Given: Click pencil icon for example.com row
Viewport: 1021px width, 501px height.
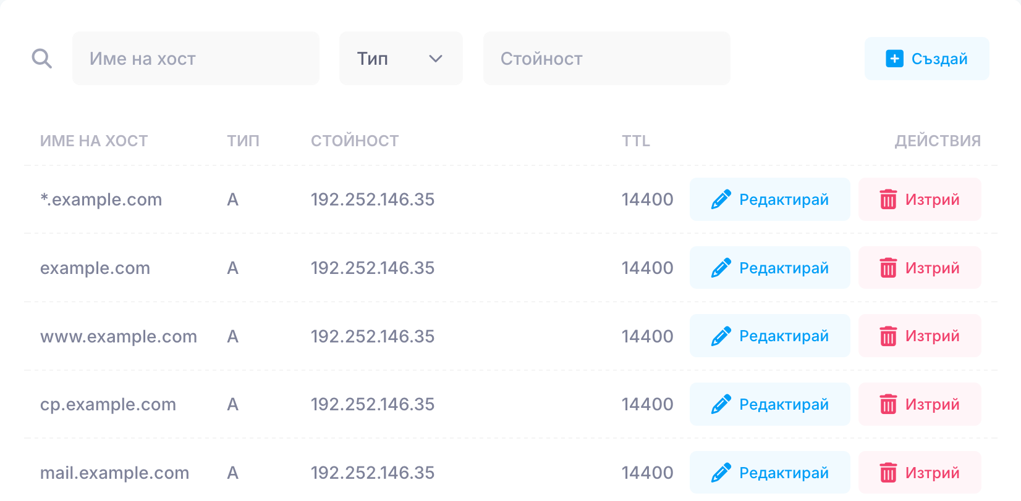Looking at the screenshot, I should [x=721, y=268].
